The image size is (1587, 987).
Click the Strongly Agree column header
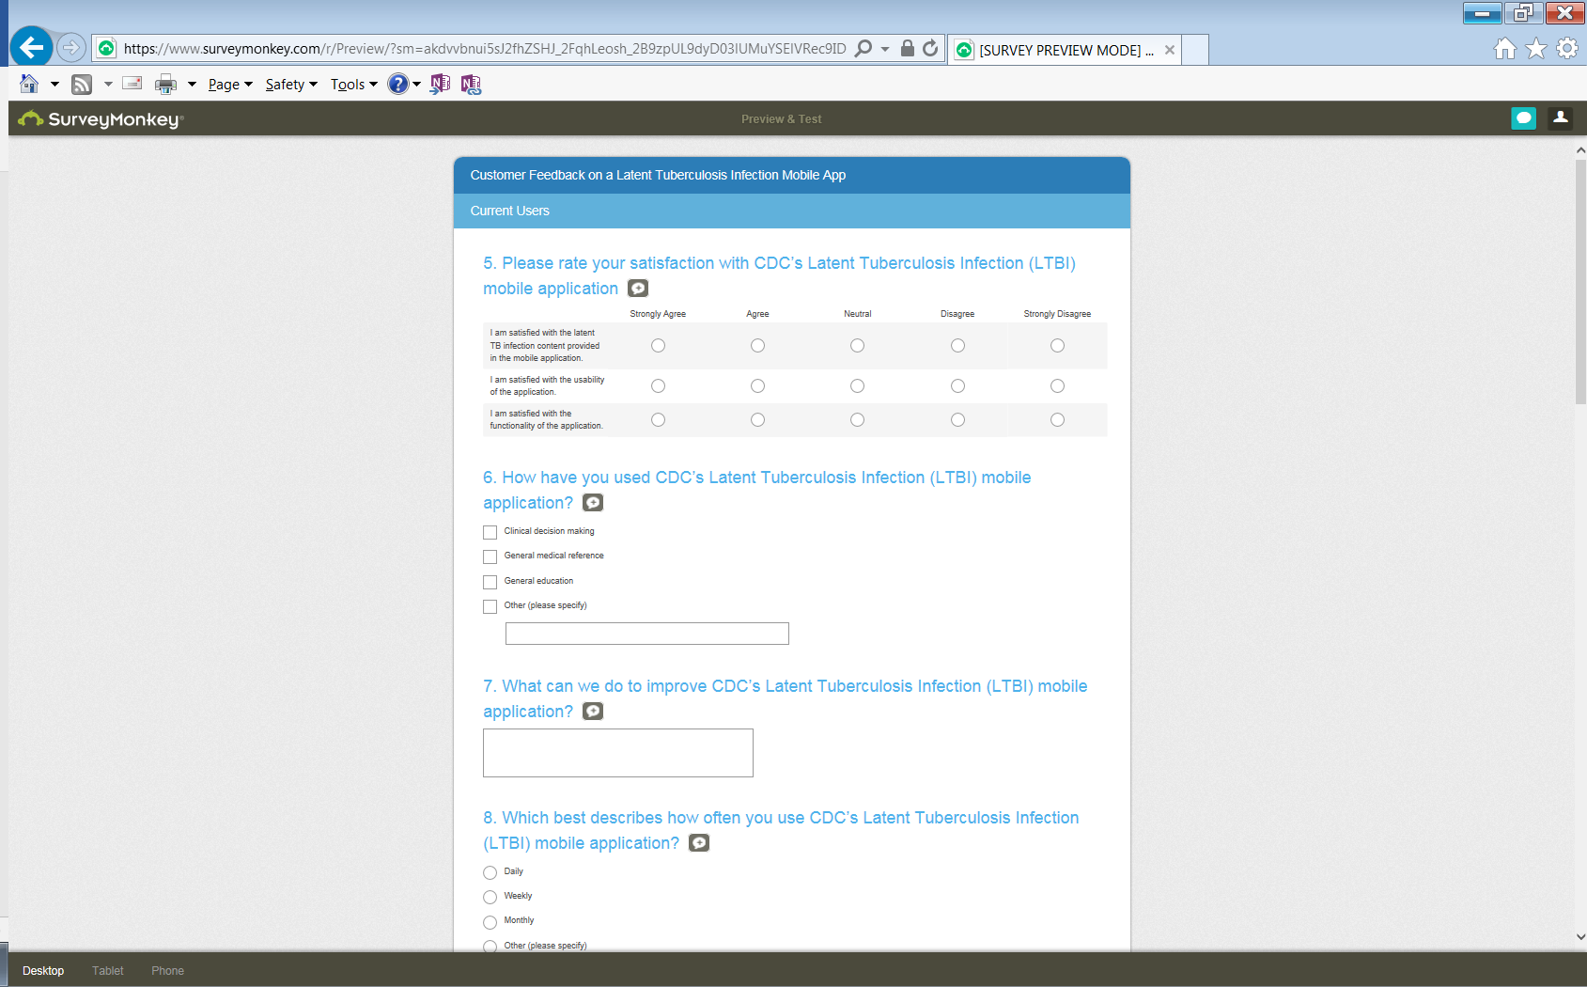tap(658, 314)
